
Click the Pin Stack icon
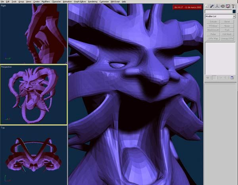click(x=207, y=78)
